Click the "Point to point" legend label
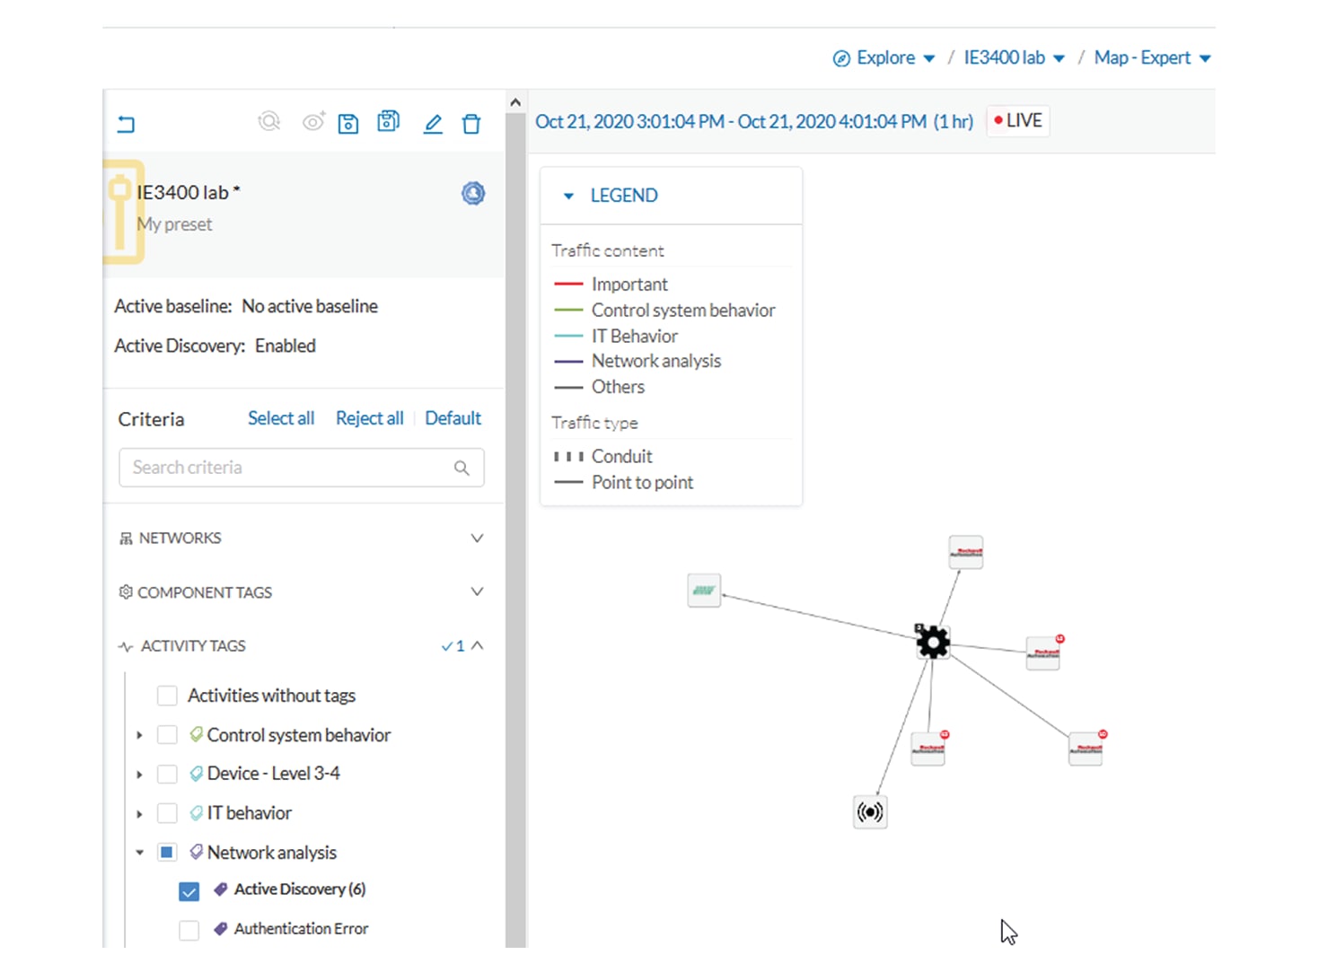Image resolution: width=1319 pixels, height=972 pixels. pos(643,483)
